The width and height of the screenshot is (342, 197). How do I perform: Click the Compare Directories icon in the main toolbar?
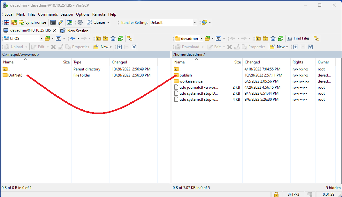click(7, 22)
